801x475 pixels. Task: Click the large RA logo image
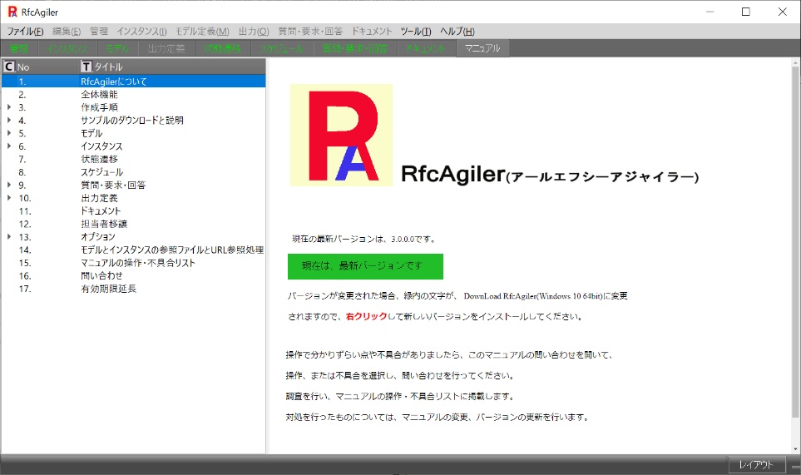click(341, 135)
